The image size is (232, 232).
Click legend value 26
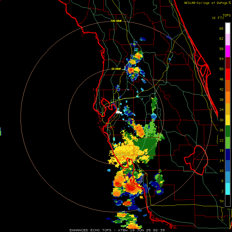221,130
